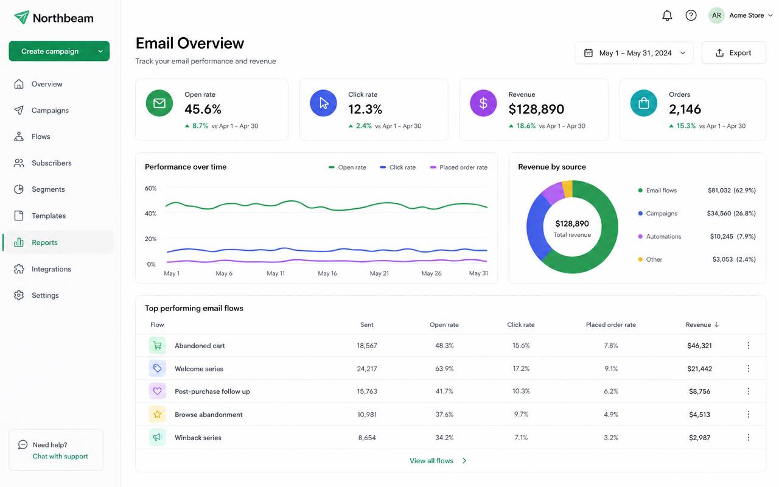Expand the Acme Store account menu
Viewport: 779px width, 487px height.
pos(751,16)
